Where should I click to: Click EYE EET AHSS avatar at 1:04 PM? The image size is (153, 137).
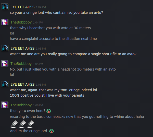5,7
